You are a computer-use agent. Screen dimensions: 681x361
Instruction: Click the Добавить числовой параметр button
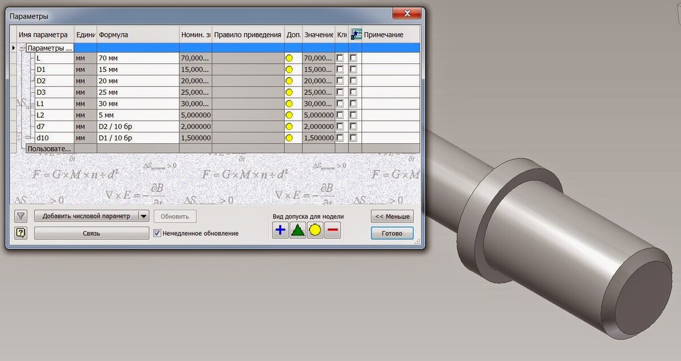(86, 216)
